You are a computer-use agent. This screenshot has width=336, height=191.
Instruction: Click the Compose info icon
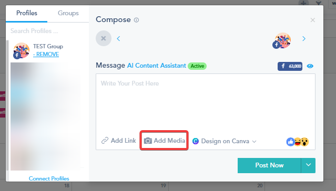pos(136,20)
